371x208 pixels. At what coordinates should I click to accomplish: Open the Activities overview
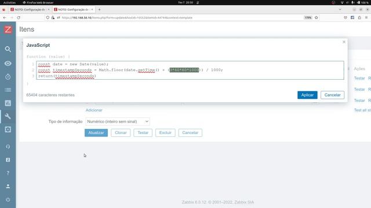coord(9,2)
